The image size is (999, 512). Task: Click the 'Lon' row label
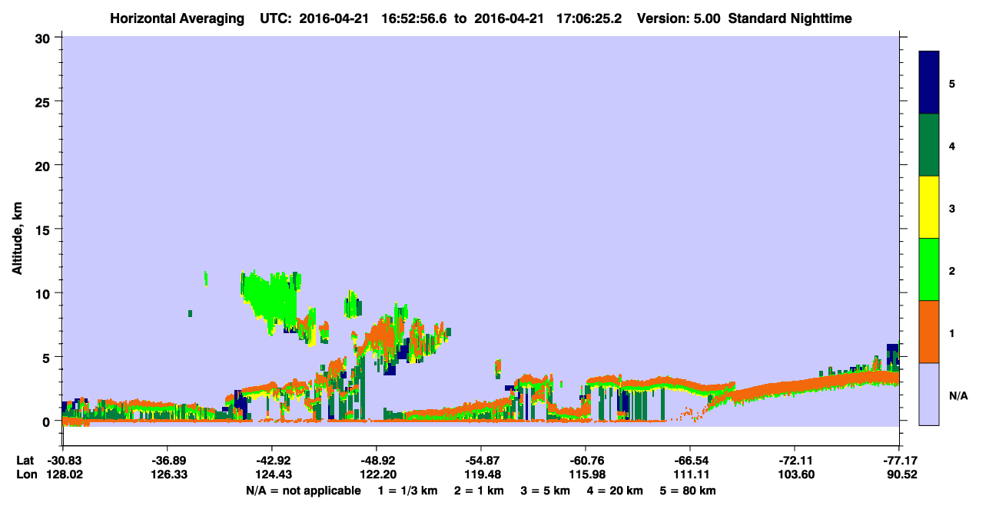coord(26,474)
